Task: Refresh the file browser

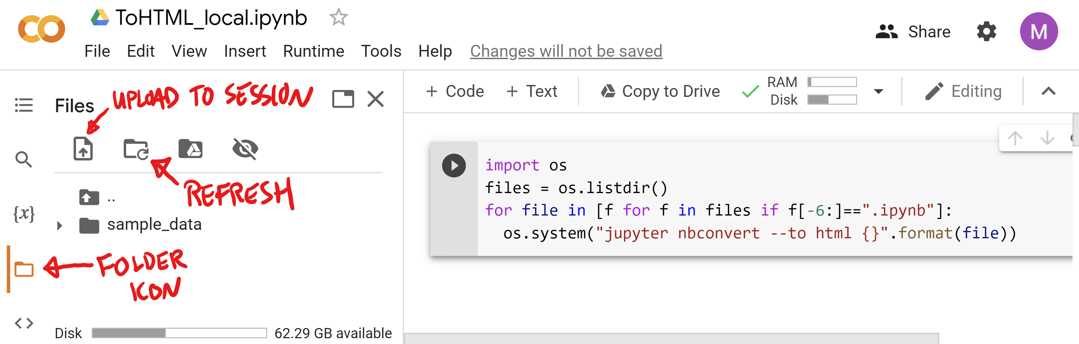Action: 136,149
